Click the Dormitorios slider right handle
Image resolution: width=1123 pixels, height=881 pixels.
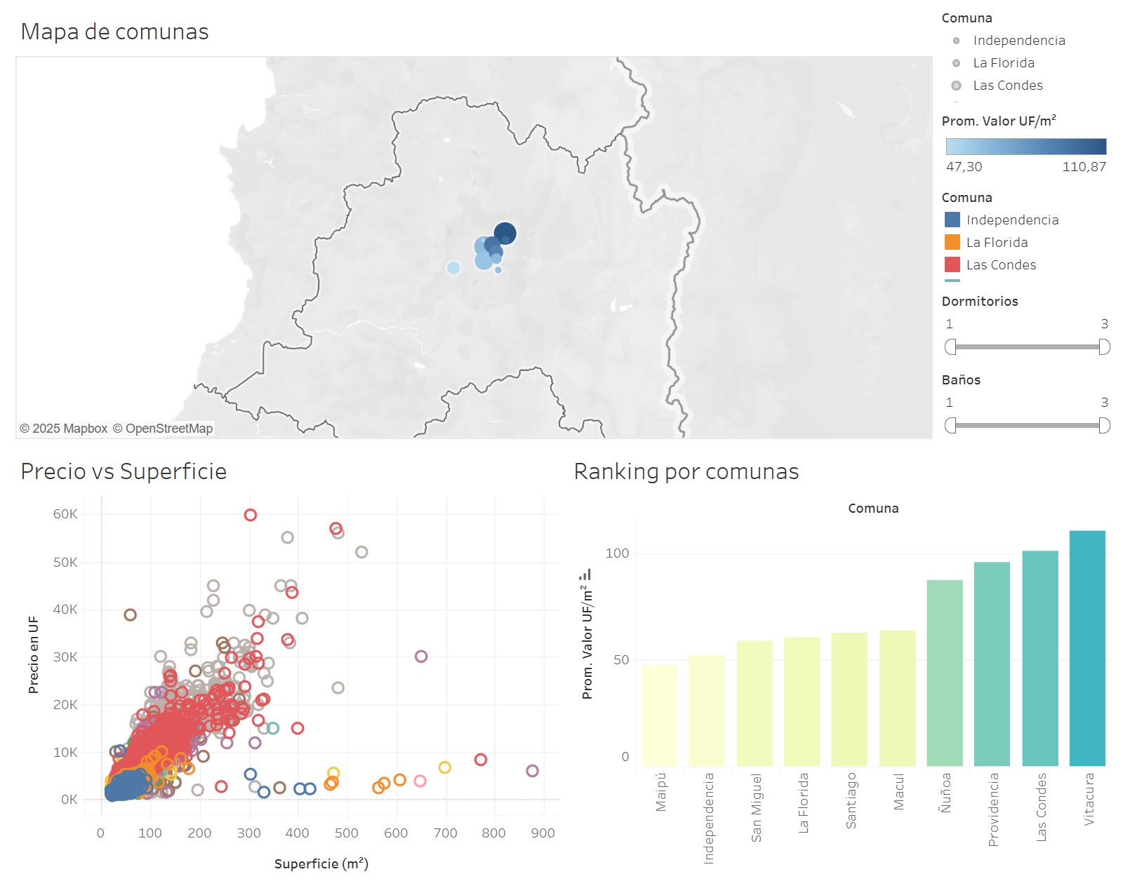1104,347
